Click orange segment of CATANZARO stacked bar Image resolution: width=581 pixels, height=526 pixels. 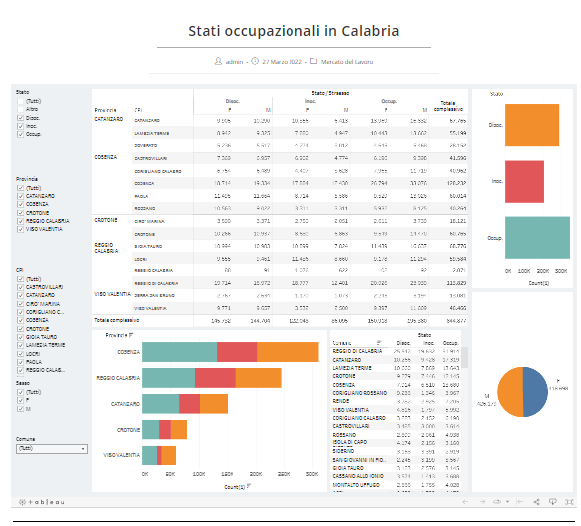[214, 404]
